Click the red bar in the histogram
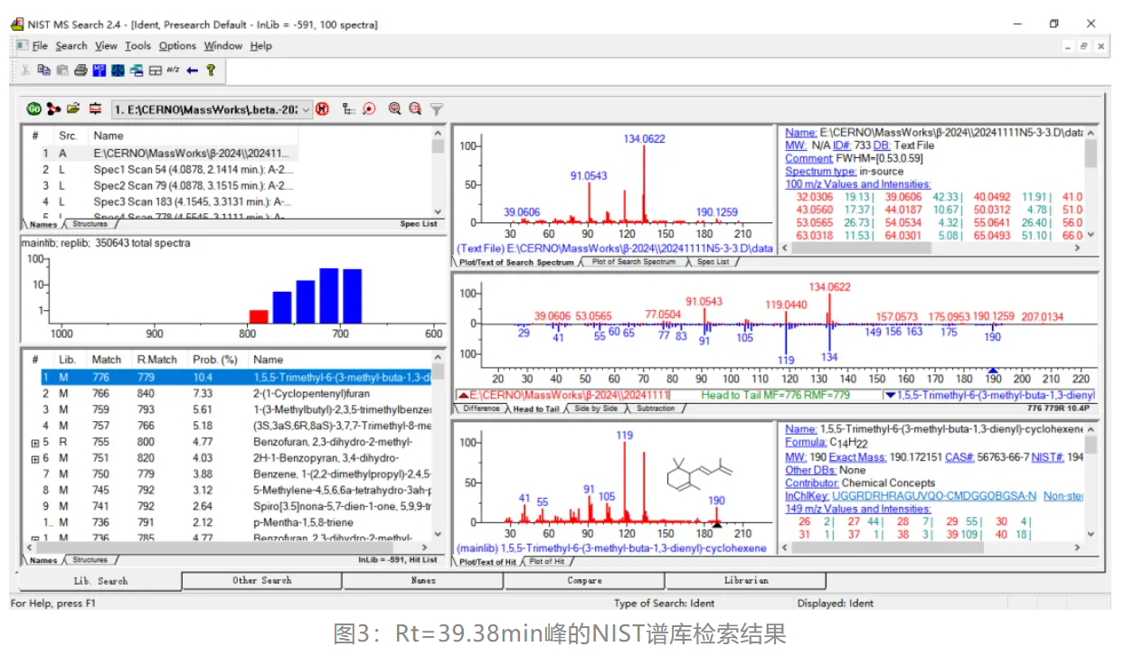Screen dimensions: 1124x656 [259, 316]
